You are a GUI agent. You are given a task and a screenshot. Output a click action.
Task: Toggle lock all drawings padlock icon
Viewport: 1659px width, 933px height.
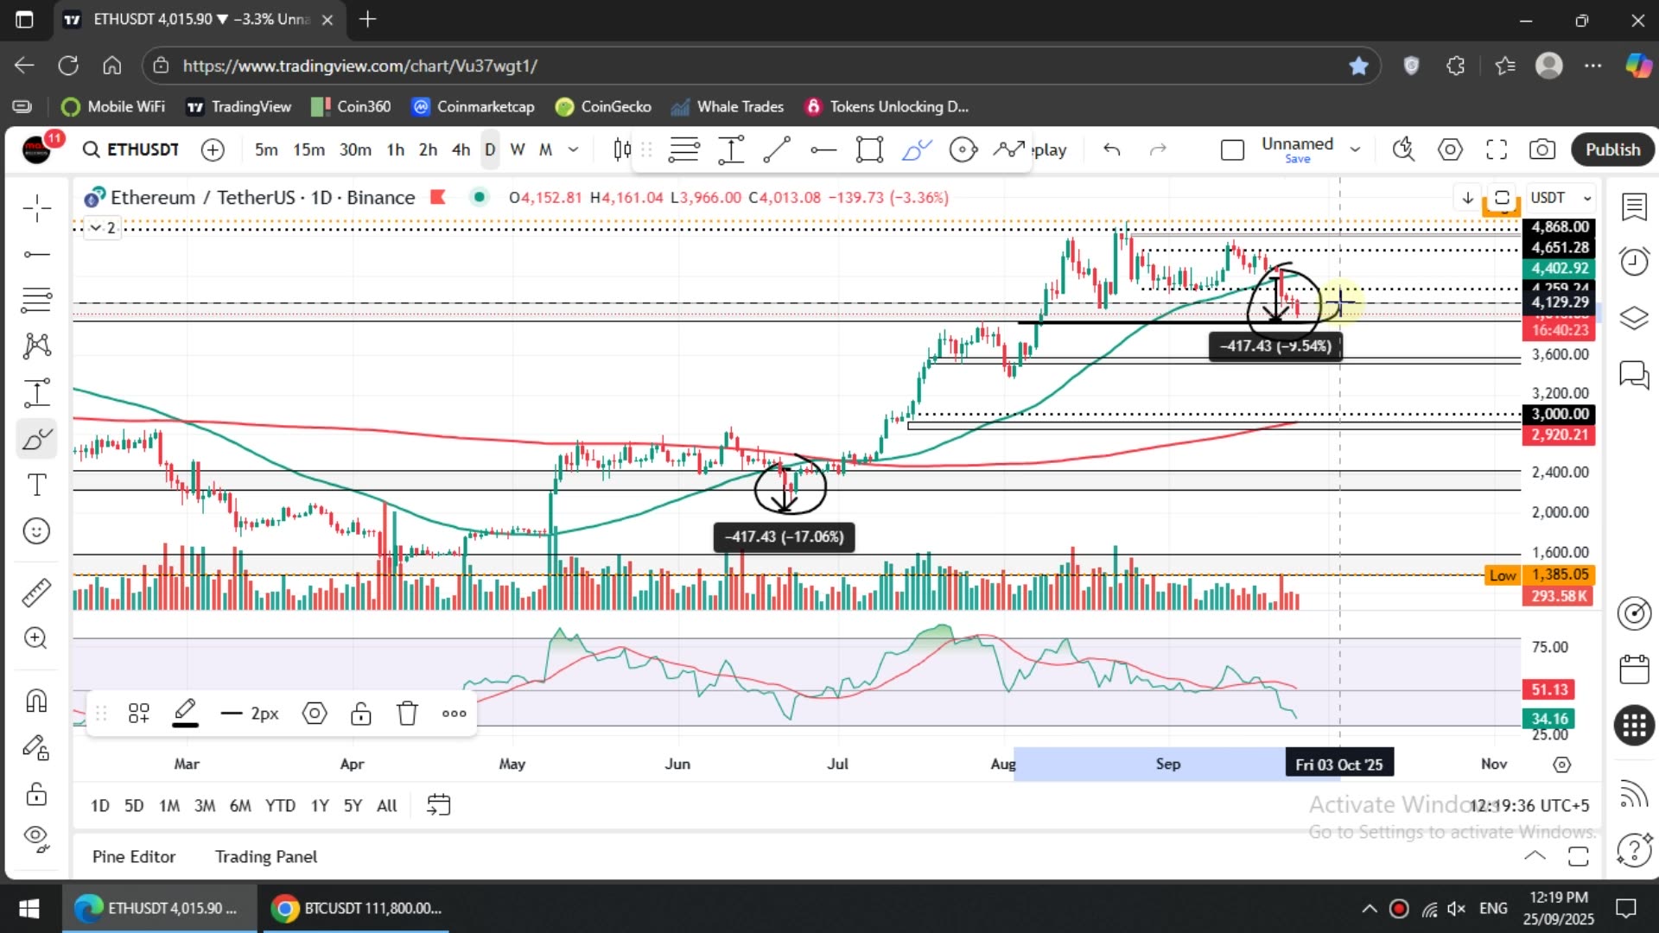pyautogui.click(x=36, y=793)
